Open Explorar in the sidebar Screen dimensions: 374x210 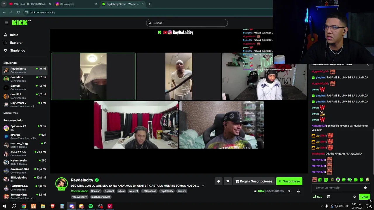point(16,43)
